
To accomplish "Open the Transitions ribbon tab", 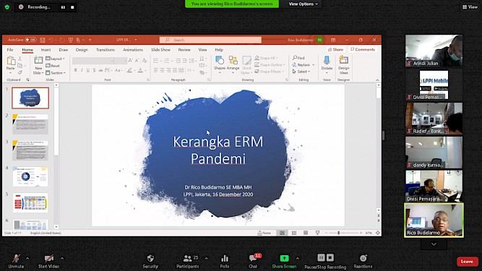I will pos(106,50).
